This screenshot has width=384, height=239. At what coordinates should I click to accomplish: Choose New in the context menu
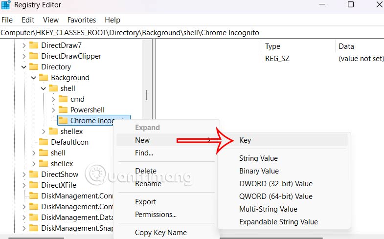(x=165, y=140)
